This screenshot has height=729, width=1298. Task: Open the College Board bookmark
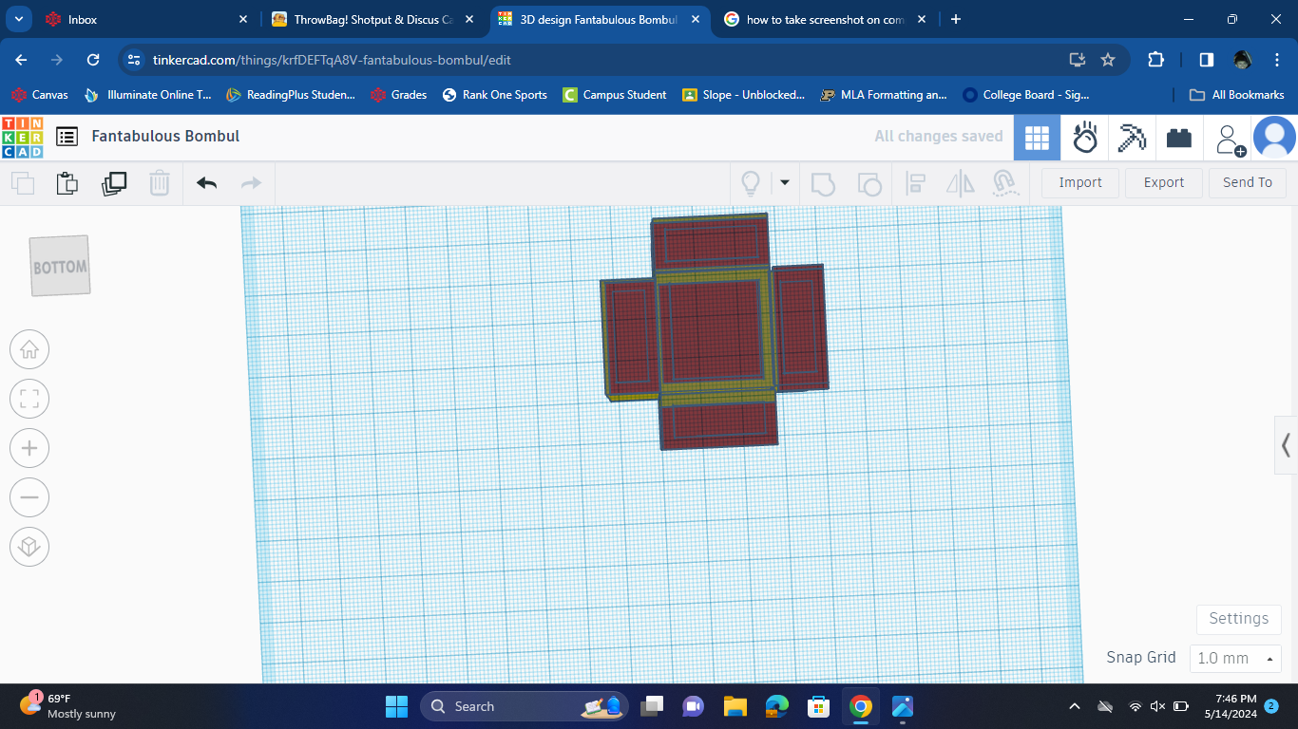1025,95
